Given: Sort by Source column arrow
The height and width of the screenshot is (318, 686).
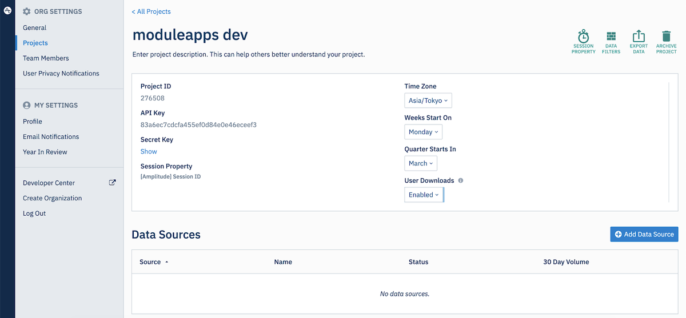Looking at the screenshot, I should (x=167, y=262).
